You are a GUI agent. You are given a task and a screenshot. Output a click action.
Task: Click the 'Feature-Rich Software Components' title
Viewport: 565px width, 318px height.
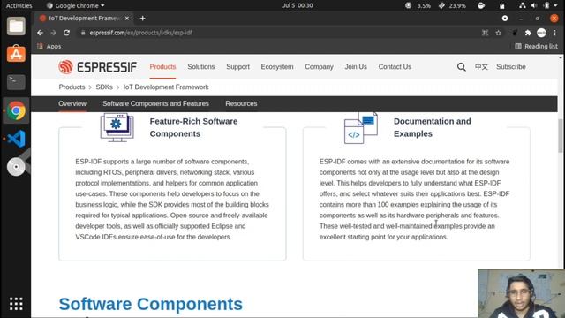(193, 127)
